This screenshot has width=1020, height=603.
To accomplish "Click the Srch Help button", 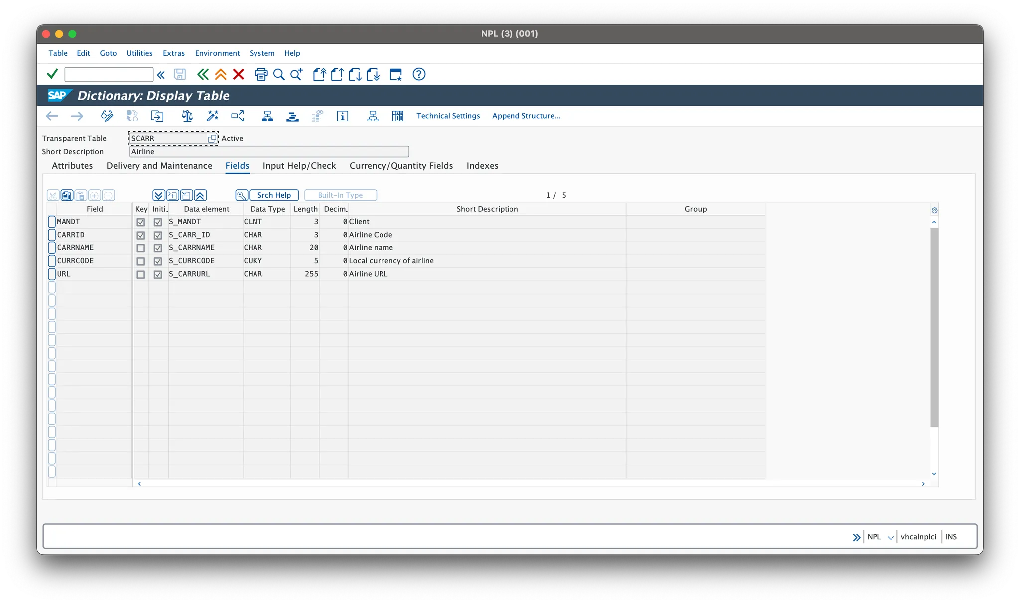I will 274,195.
